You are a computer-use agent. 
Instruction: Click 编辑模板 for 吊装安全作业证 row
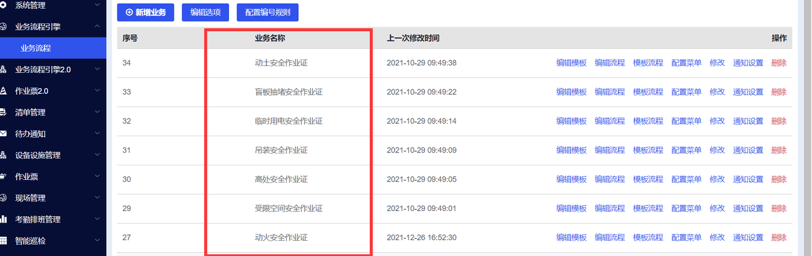[572, 150]
